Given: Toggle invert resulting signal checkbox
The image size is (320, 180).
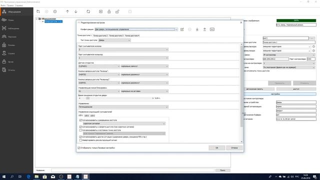Looking at the screenshot, I should (x=80, y=140).
